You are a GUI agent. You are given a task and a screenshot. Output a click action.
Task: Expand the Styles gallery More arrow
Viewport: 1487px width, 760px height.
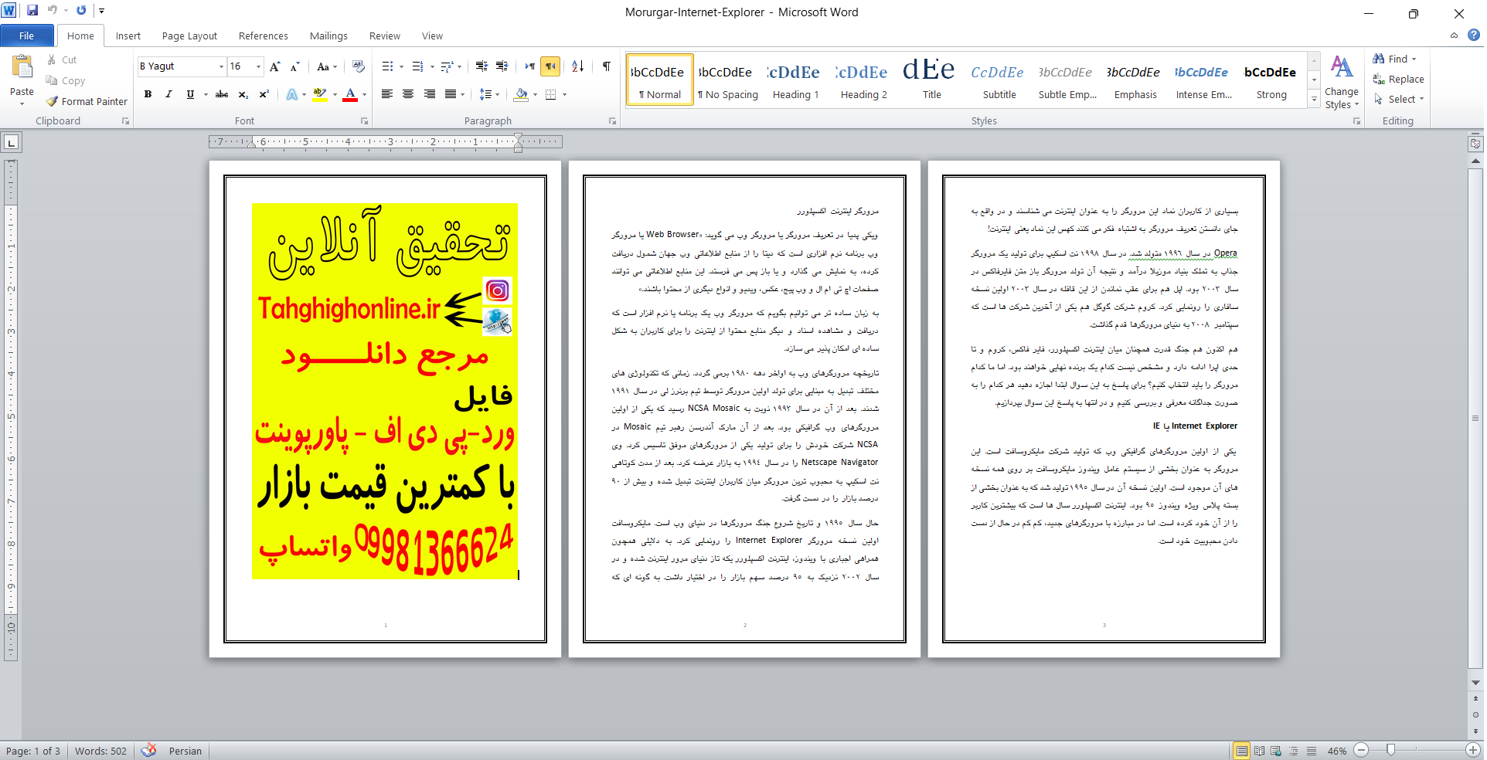[x=1313, y=99]
